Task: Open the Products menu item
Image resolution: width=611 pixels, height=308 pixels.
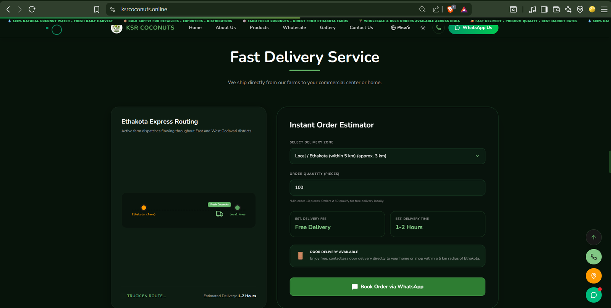Action: (259, 27)
